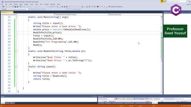191x107 pixels.
Task: Click the Description column header in Error List
Action: tap(112, 101)
